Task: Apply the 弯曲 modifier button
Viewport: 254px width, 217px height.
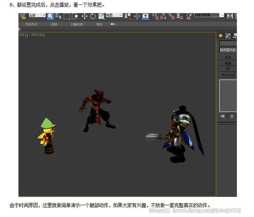Action: tap(228, 63)
